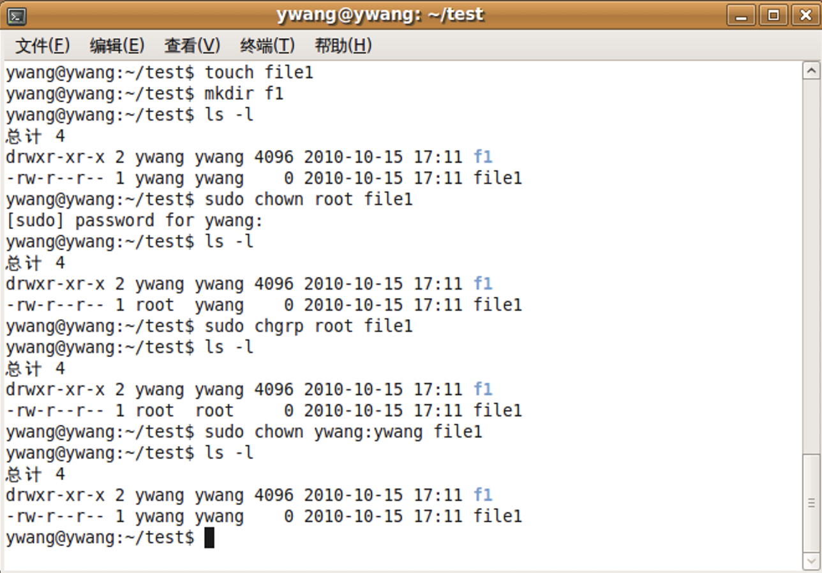The height and width of the screenshot is (573, 822).
Task: Open the 帮助(H) menu
Action: (x=343, y=46)
